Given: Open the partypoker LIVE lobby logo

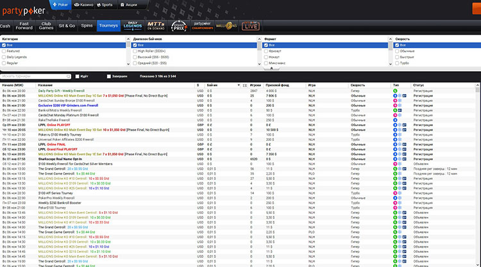Looking at the screenshot, I should [251, 26].
